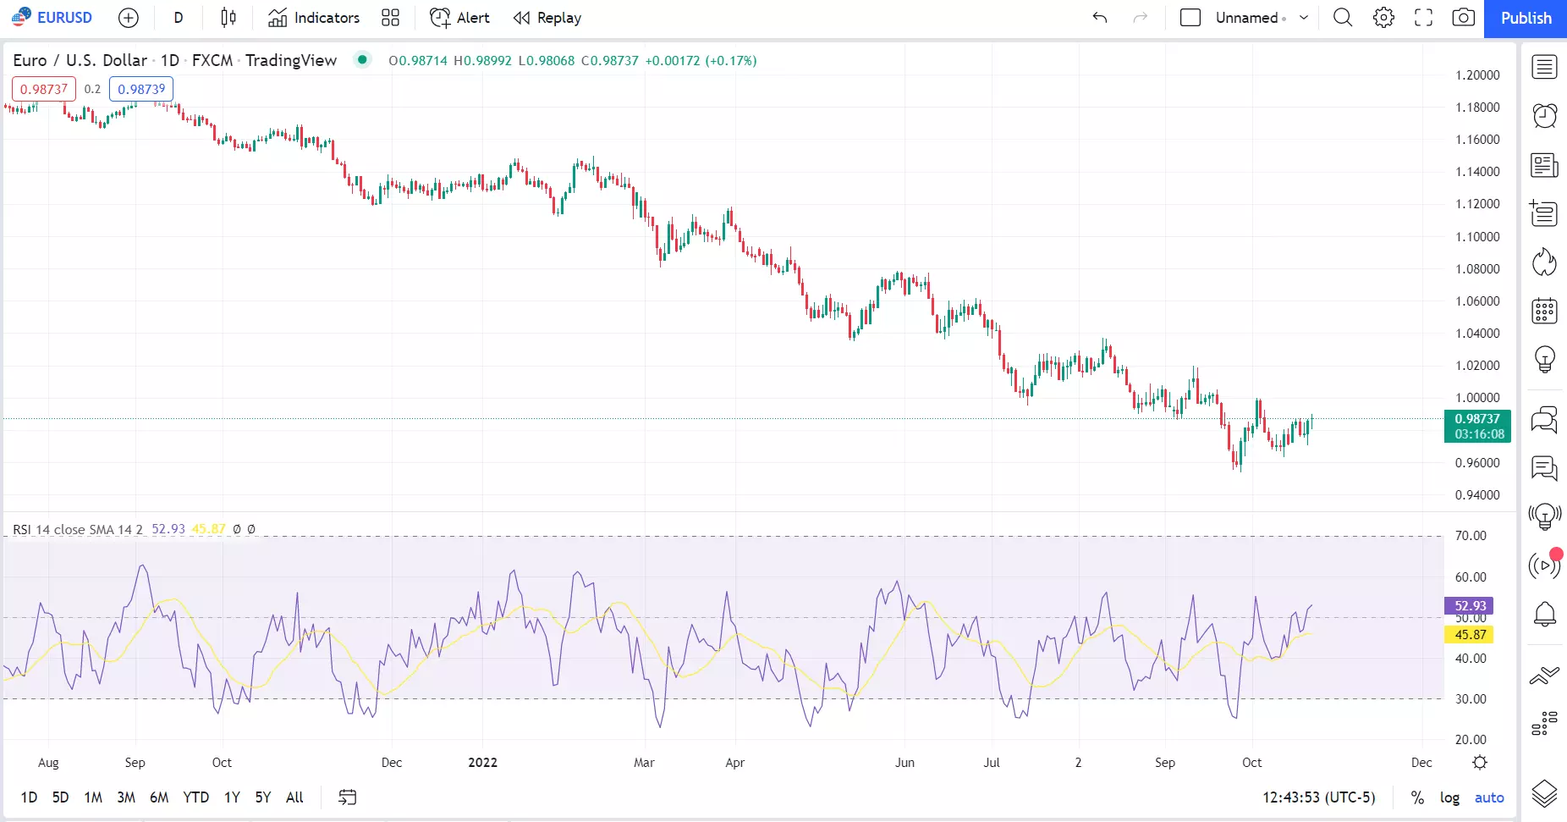Select the 5D date range
This screenshot has width=1567, height=822.
(60, 797)
